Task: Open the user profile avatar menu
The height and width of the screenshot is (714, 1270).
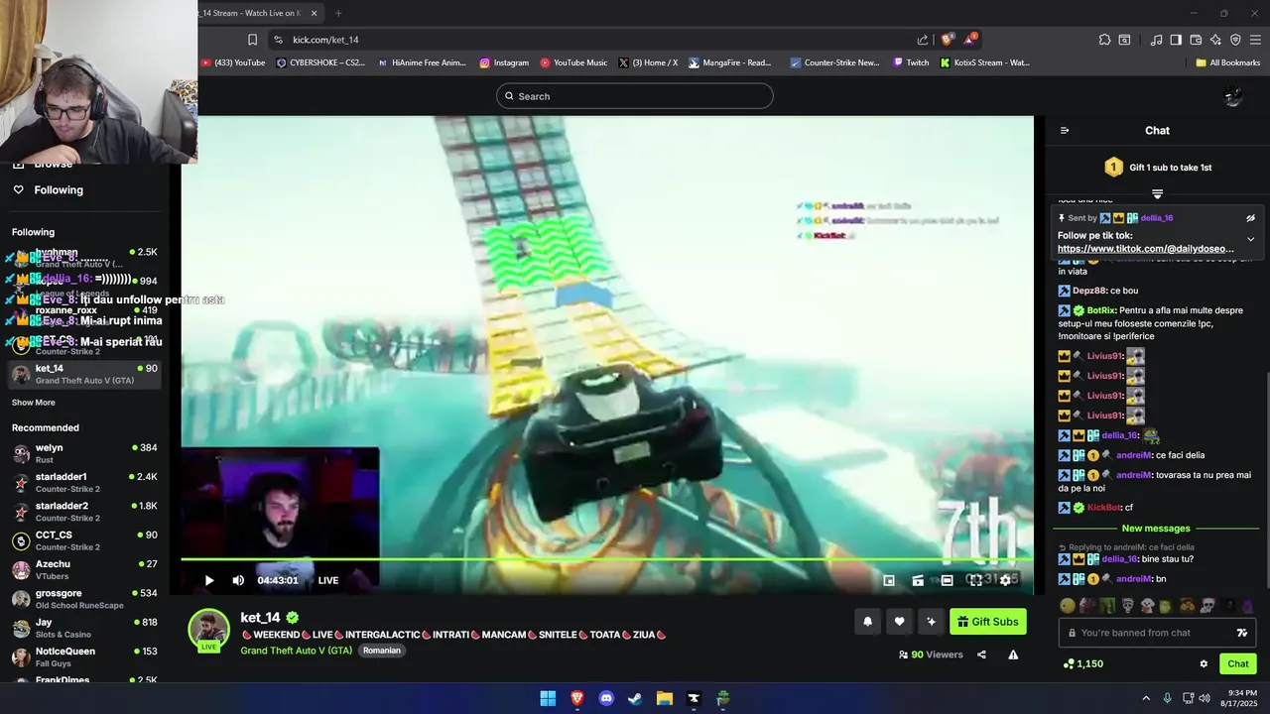Action: (1233, 96)
